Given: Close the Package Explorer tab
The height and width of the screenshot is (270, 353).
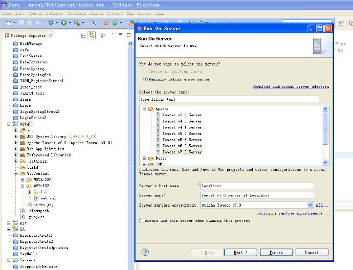Looking at the screenshot, I should pyautogui.click(x=51, y=36).
